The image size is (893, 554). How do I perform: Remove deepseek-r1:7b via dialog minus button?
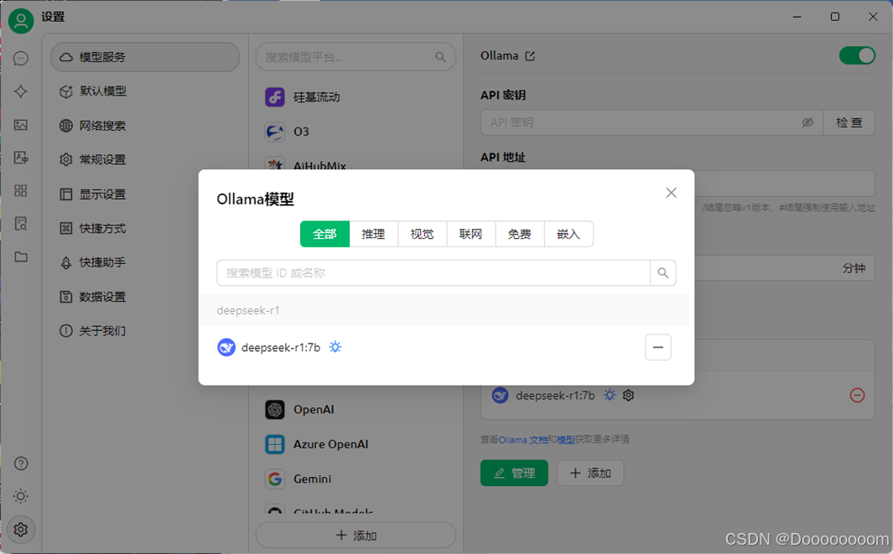pyautogui.click(x=657, y=347)
